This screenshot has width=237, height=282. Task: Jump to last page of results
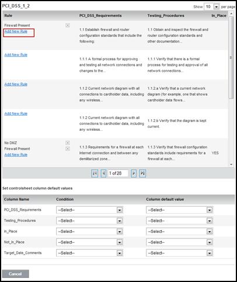(142, 173)
